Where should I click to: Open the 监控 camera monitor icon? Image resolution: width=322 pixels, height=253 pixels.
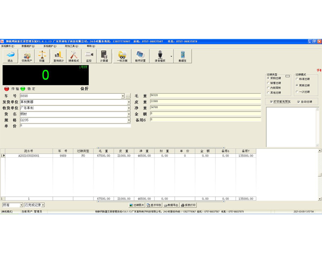click(x=89, y=56)
